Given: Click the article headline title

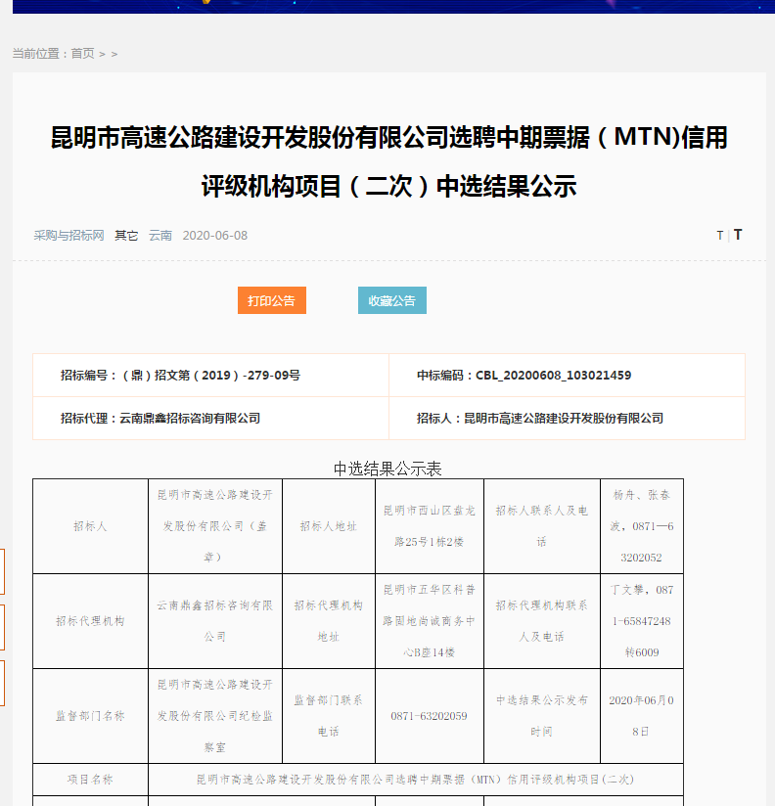Looking at the screenshot, I should 388,161.
